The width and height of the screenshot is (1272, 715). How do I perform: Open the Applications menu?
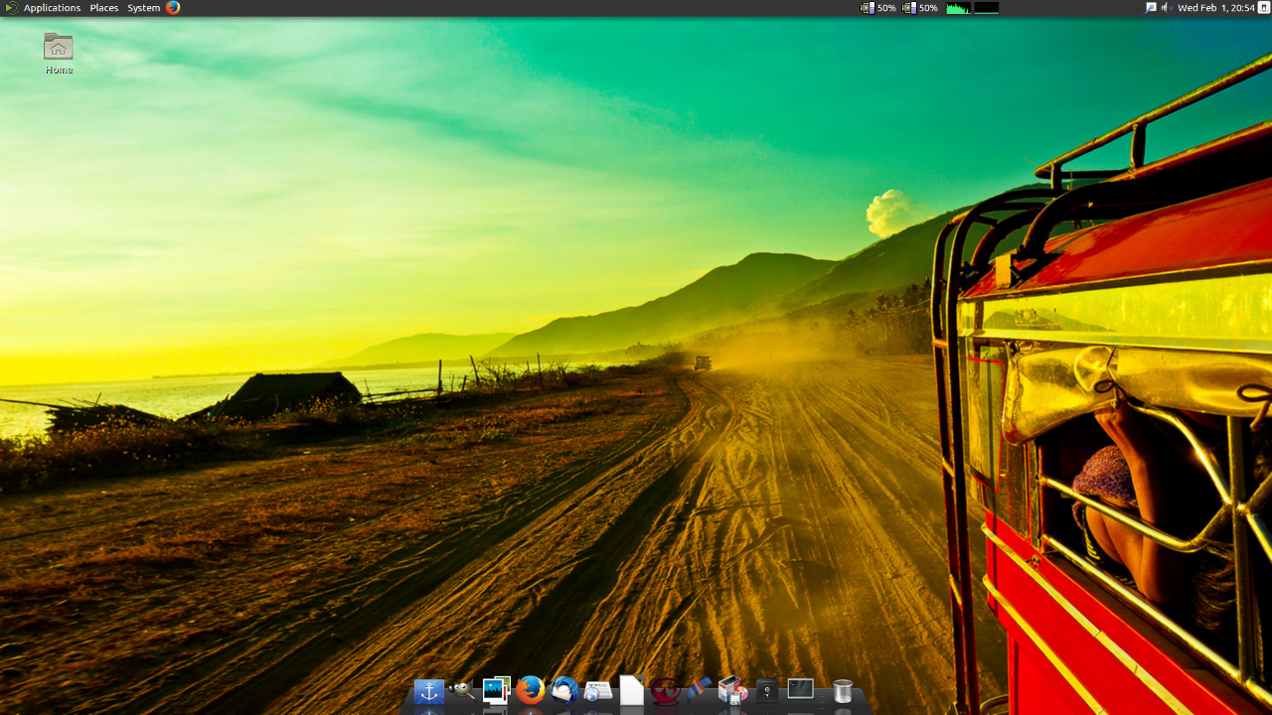point(52,8)
